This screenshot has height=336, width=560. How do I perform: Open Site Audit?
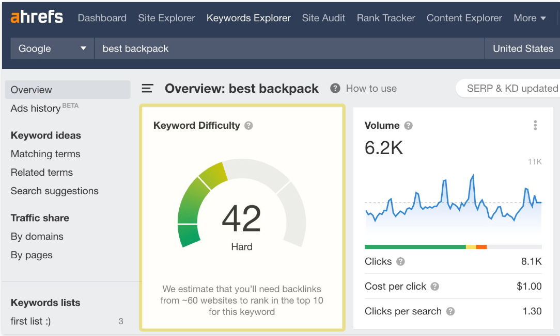click(x=323, y=18)
